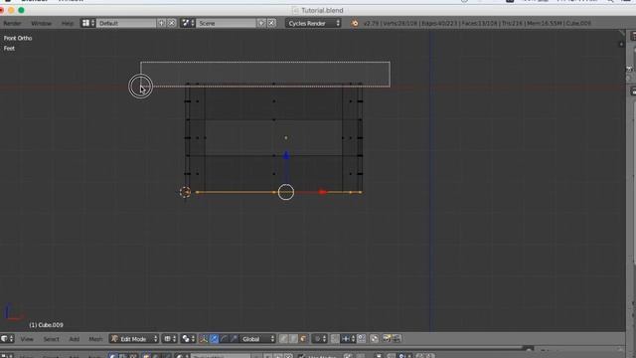Open the Add menu in 3D view header

point(74,339)
